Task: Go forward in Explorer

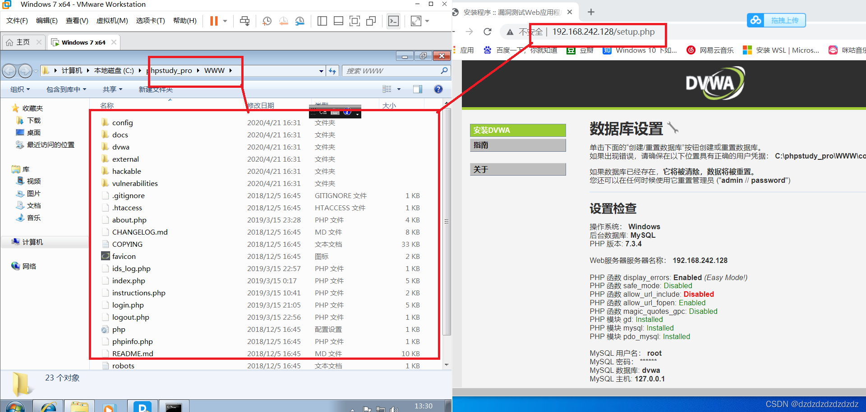Action: pos(25,71)
